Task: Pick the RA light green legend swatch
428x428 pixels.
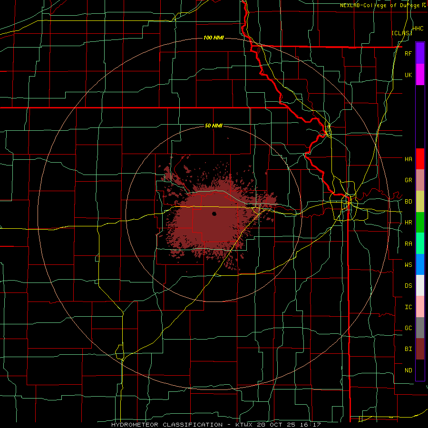Action: [x=420, y=243]
